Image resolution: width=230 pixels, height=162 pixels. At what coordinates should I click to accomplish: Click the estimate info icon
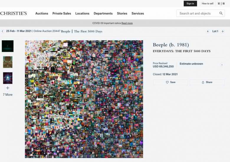point(222,65)
